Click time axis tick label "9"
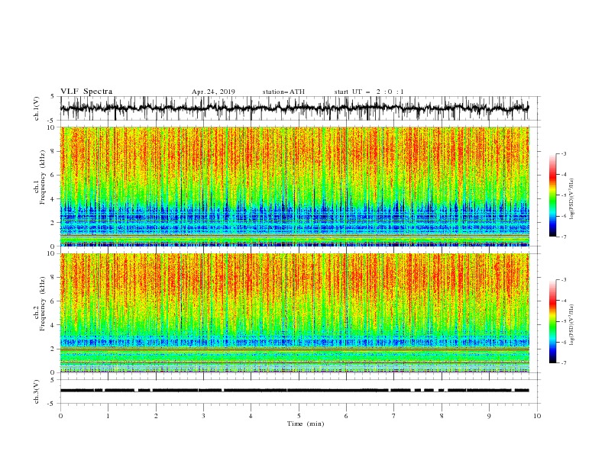The height and width of the screenshot is (467, 605). point(489,416)
